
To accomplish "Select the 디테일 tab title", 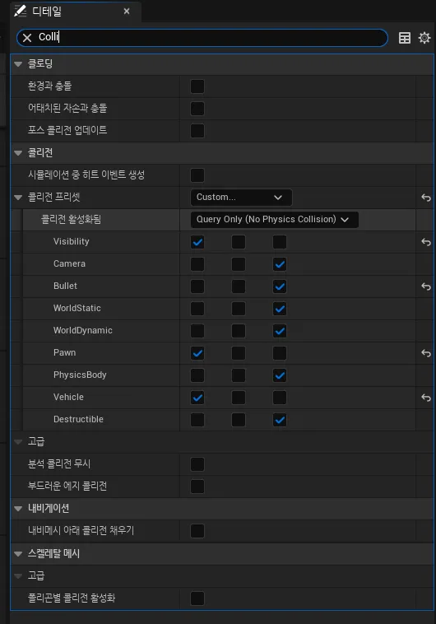I will click(x=47, y=12).
